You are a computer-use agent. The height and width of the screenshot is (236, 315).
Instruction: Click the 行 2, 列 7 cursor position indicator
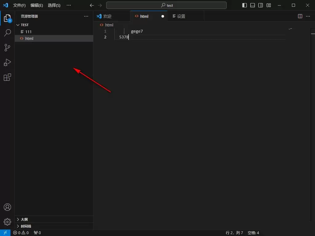coord(234,233)
